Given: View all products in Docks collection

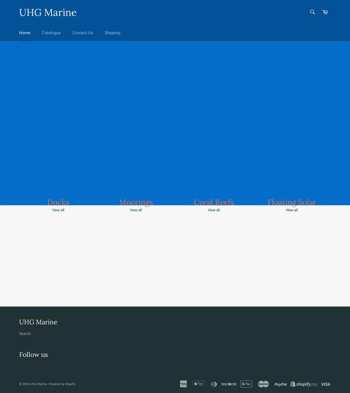Looking at the screenshot, I should pos(58,210).
